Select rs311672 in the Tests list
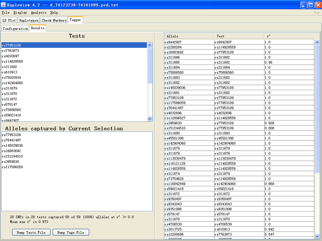 [x=74, y=99]
